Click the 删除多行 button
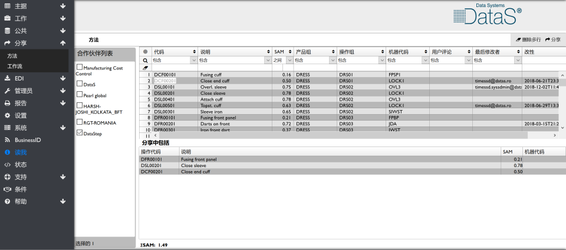 (x=528, y=39)
